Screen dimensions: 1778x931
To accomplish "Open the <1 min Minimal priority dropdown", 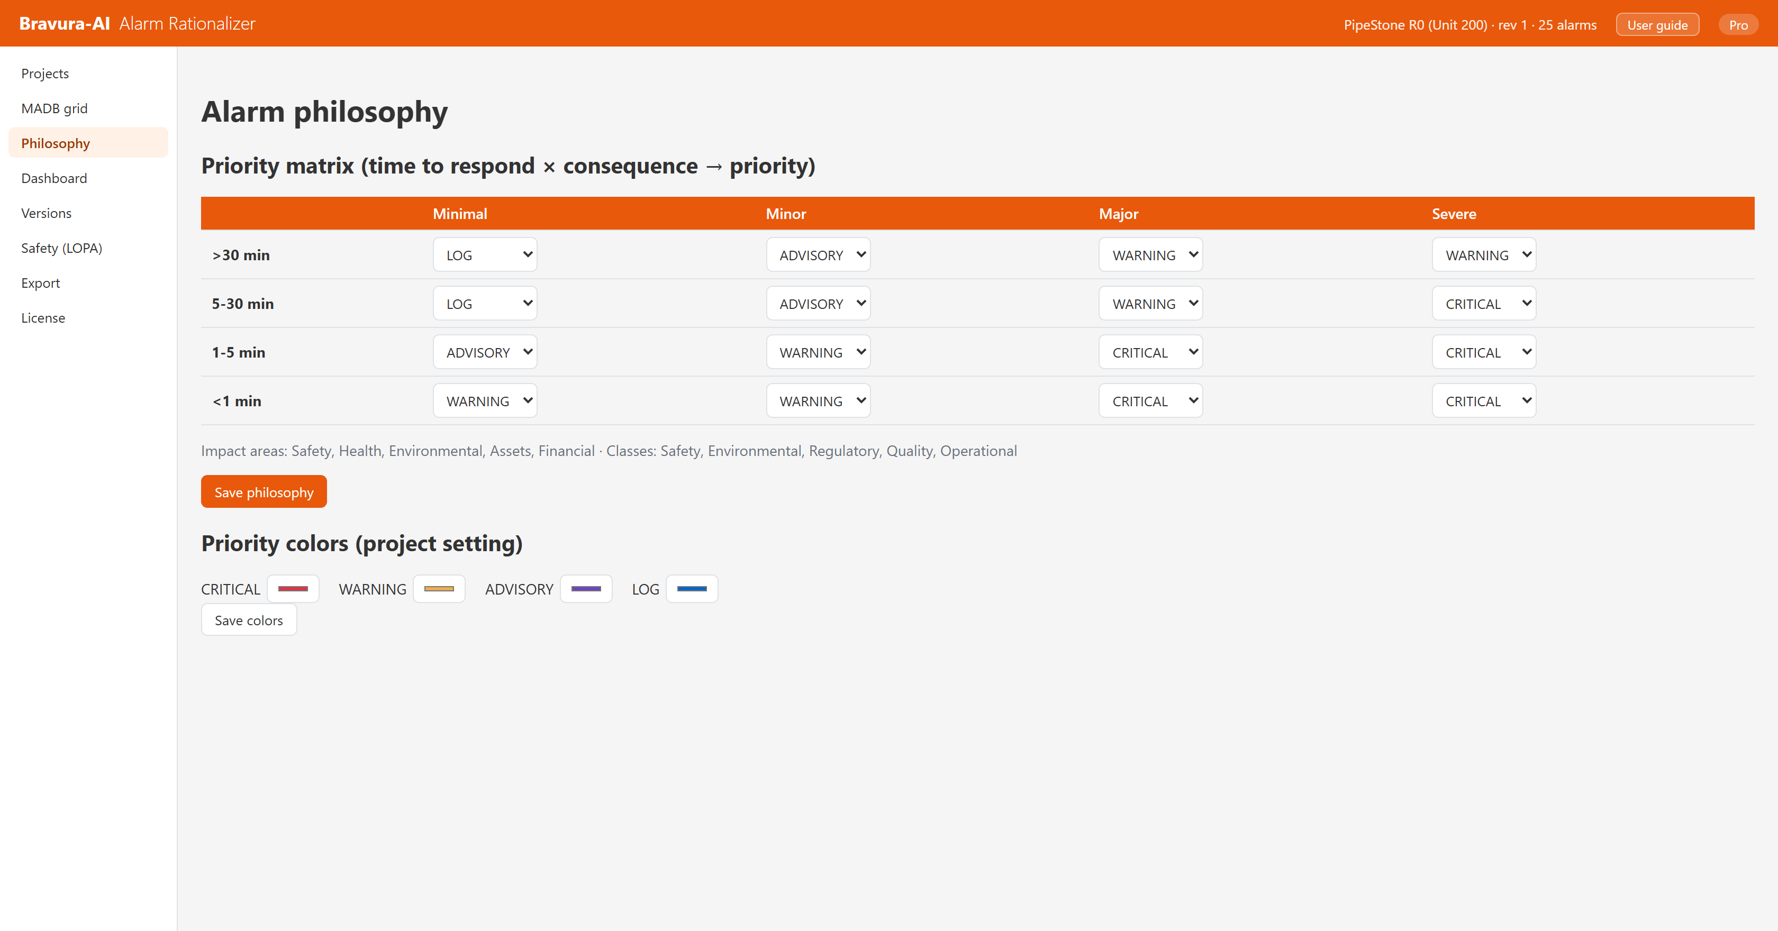I will point(485,401).
